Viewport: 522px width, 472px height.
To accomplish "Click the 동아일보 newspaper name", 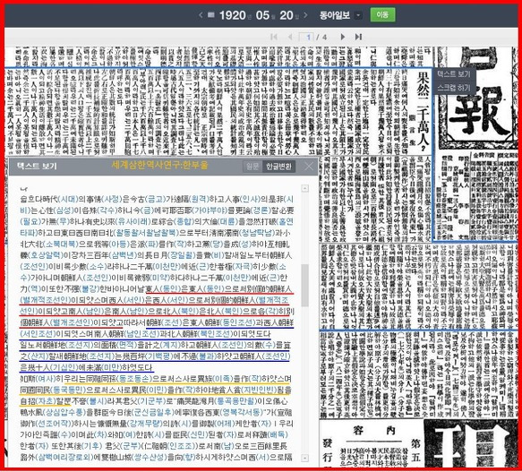I will pyautogui.click(x=335, y=15).
